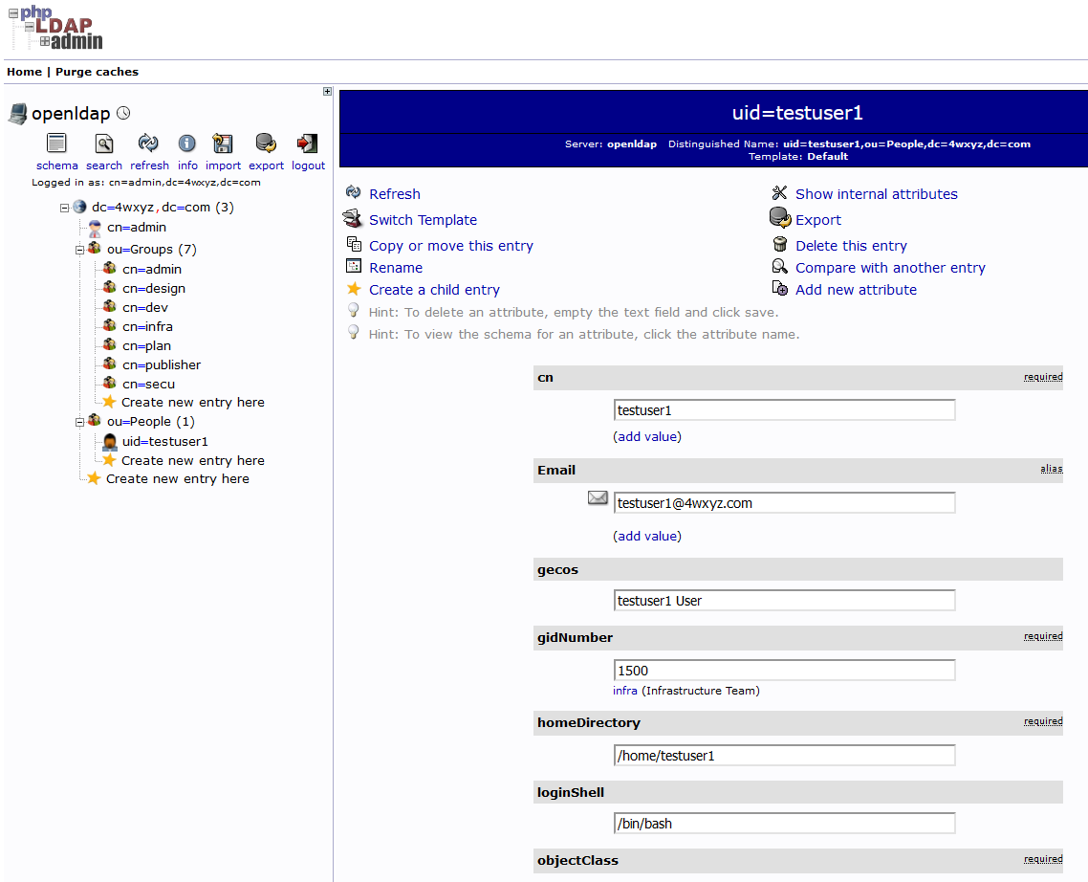Viewport: 1088px width, 882px height.
Task: Collapse the ou=People tree node
Action: point(79,422)
